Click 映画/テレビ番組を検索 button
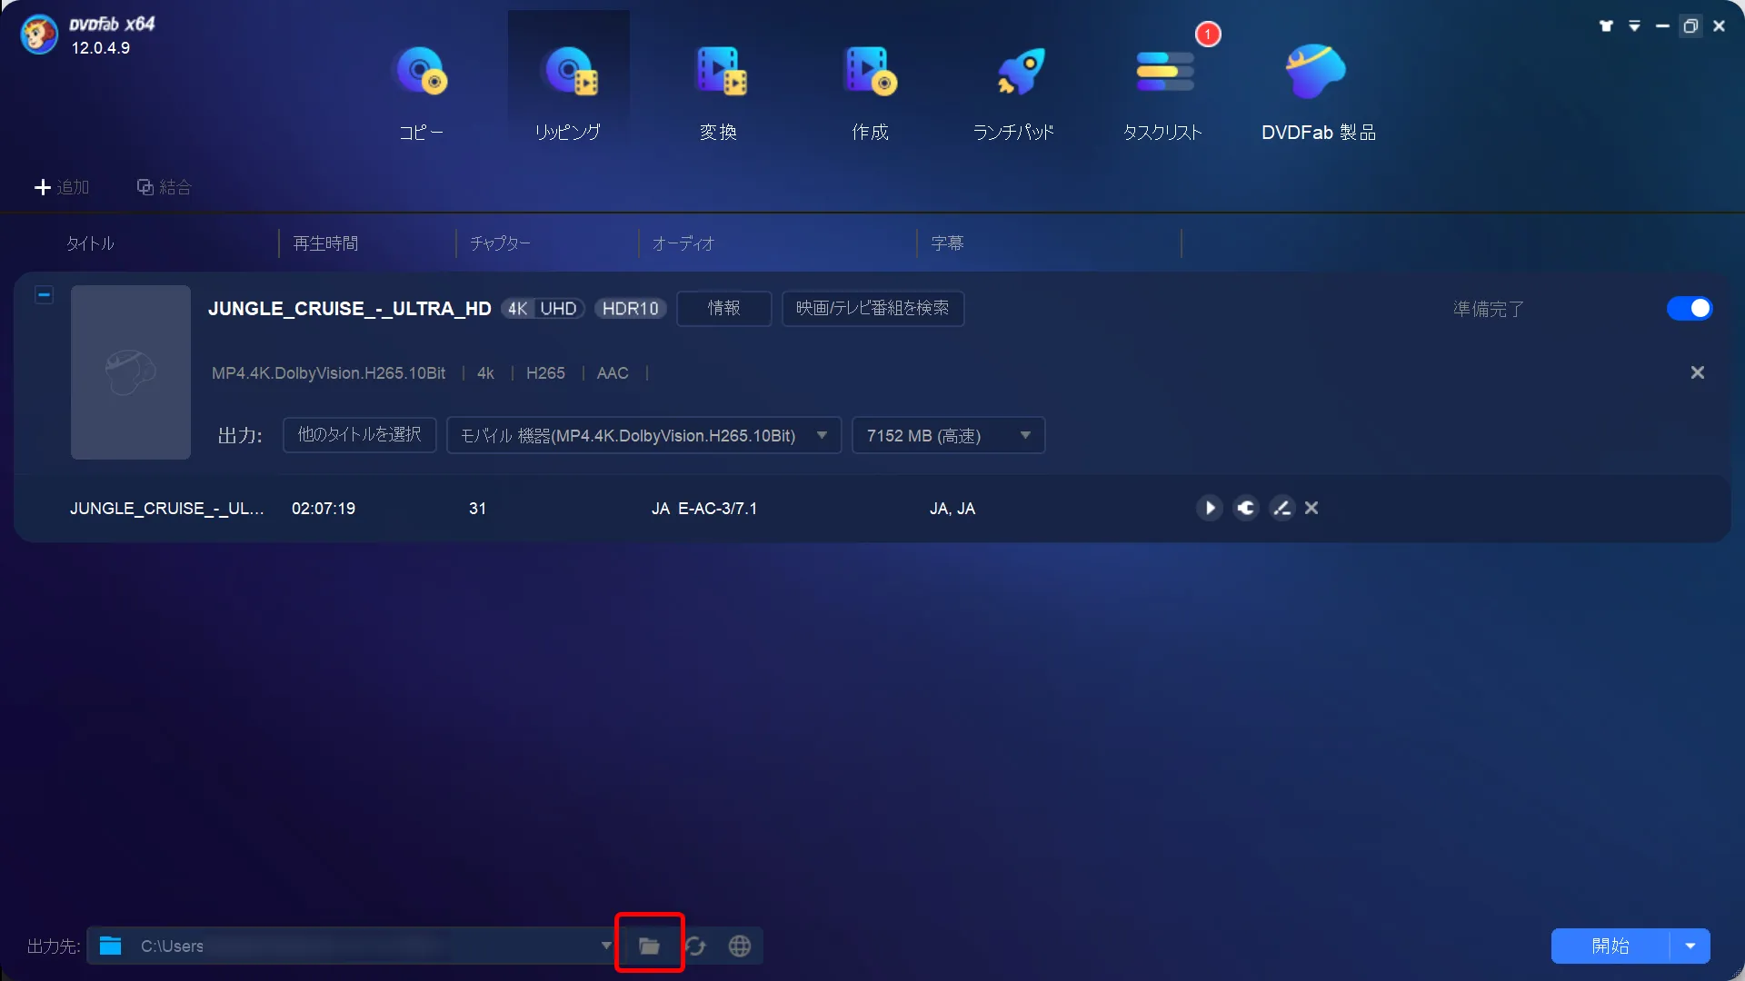 click(x=872, y=309)
